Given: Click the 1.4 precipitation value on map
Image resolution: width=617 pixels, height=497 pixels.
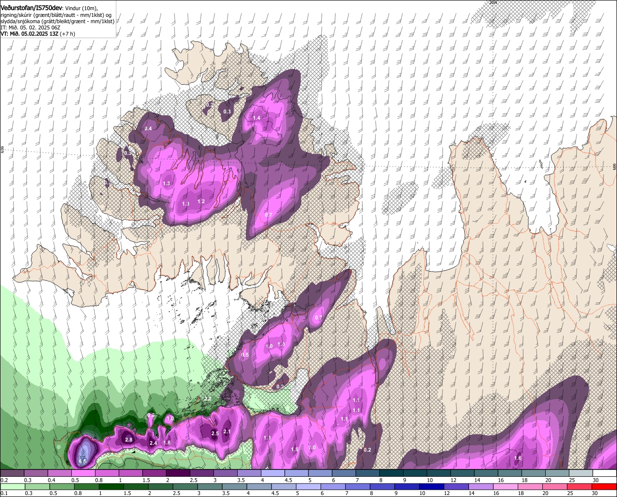Looking at the screenshot, I should [256, 118].
